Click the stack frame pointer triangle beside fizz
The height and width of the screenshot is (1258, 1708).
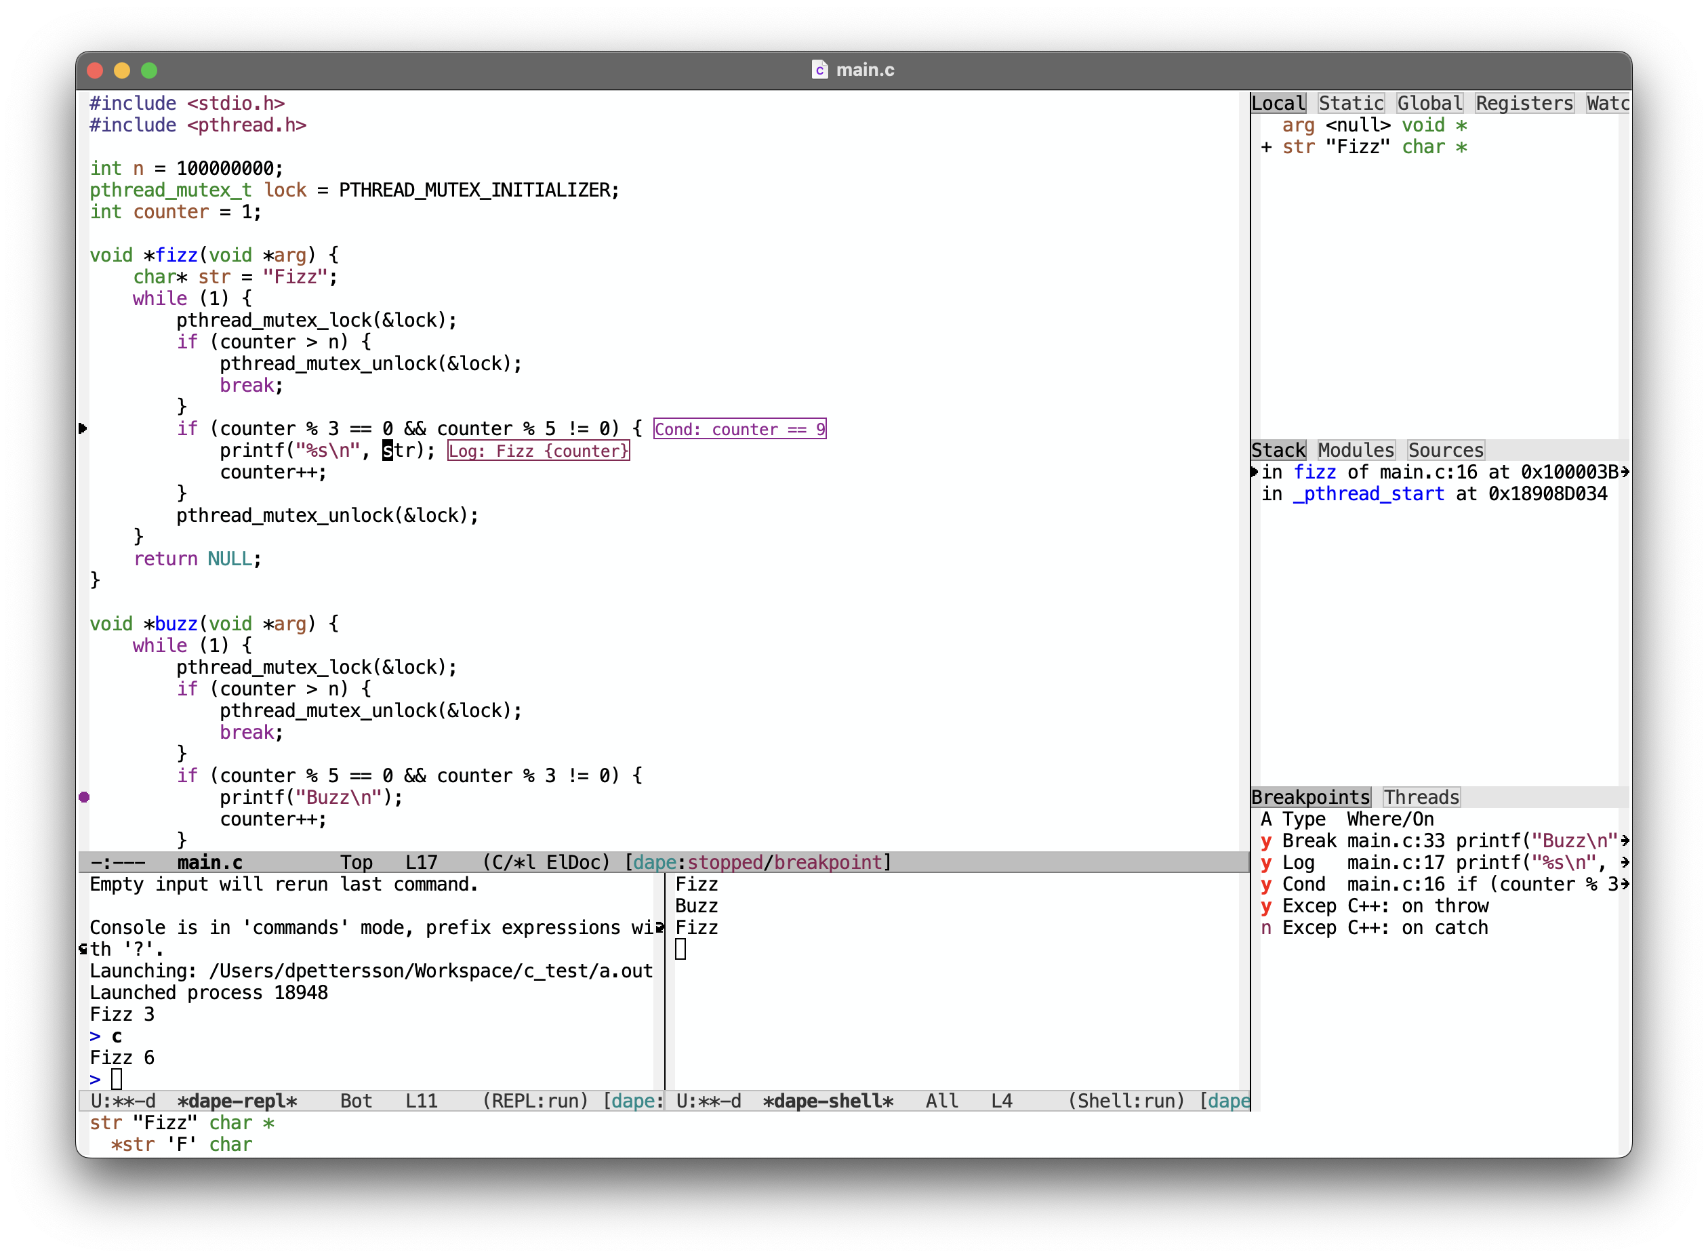[x=1254, y=472]
